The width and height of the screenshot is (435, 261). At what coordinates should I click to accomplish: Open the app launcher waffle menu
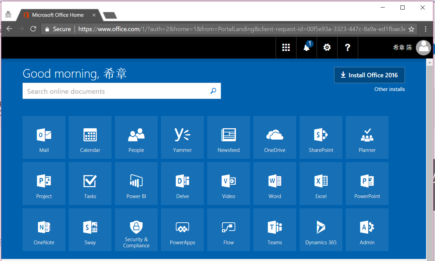pyautogui.click(x=286, y=48)
